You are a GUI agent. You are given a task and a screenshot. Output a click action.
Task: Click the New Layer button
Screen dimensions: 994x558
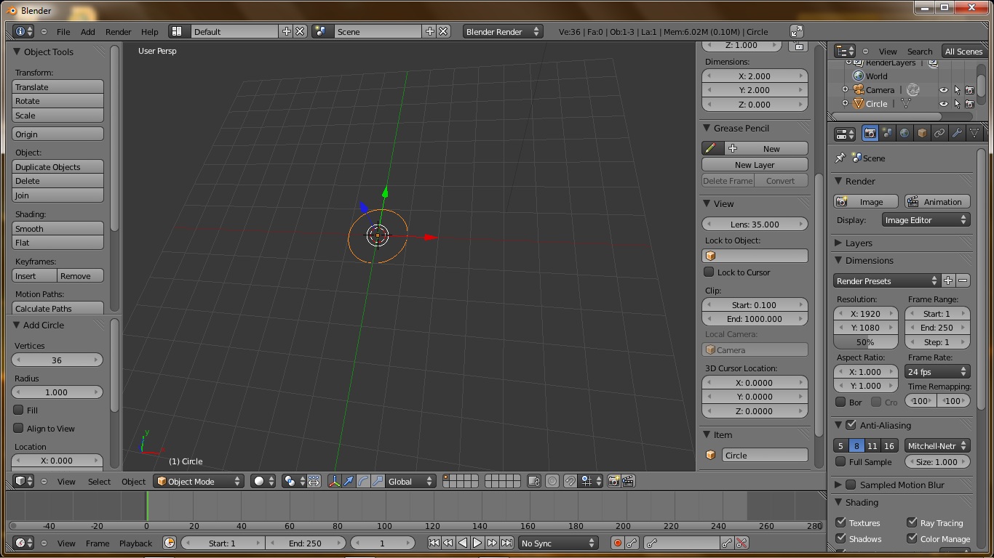(755, 165)
